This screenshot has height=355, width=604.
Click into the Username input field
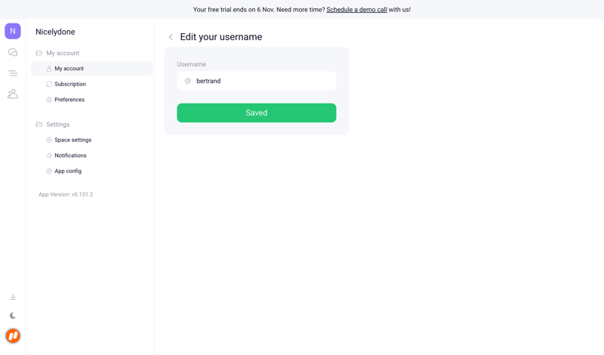[x=260, y=81]
